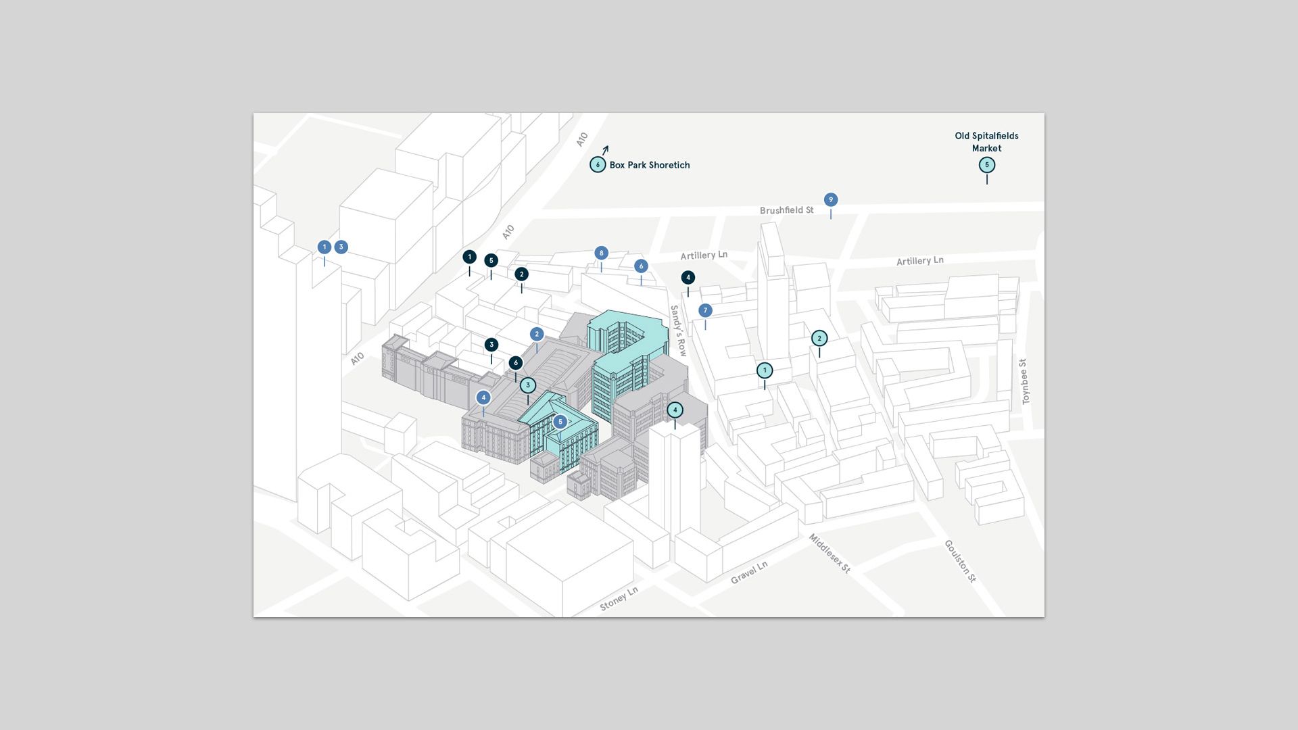Select blue marker 8 near Artillery Ln
Image resolution: width=1298 pixels, height=730 pixels.
pyautogui.click(x=601, y=252)
